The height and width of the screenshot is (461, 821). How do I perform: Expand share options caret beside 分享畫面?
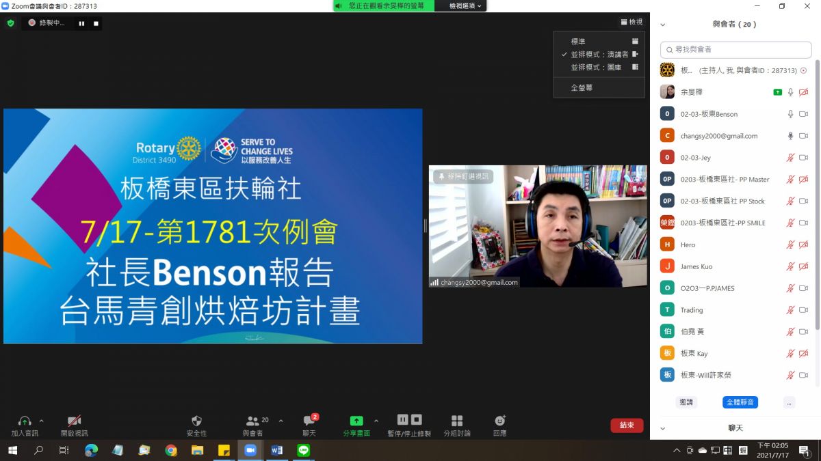pyautogui.click(x=376, y=421)
